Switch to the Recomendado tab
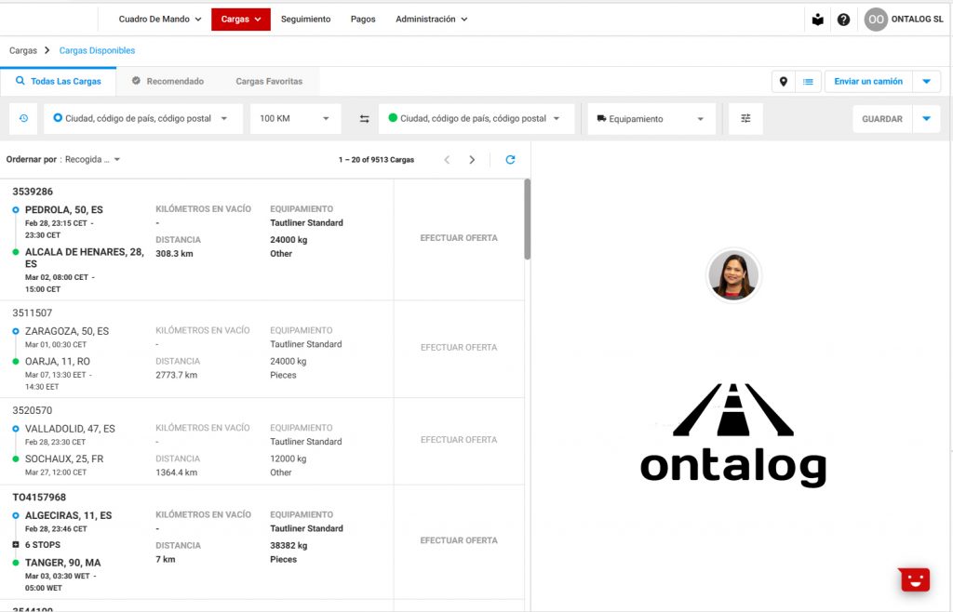The height and width of the screenshot is (612, 953). (168, 82)
